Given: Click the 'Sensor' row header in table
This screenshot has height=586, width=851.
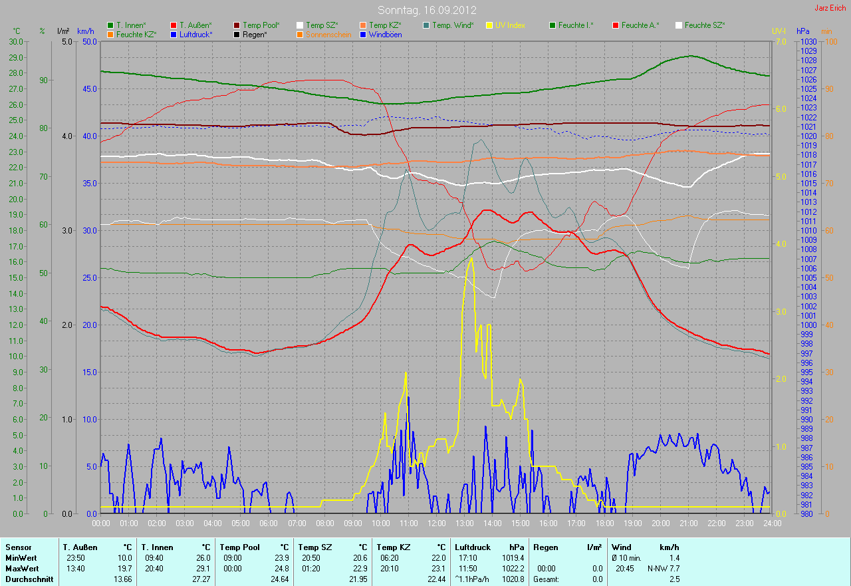Looking at the screenshot, I should click(18, 547).
